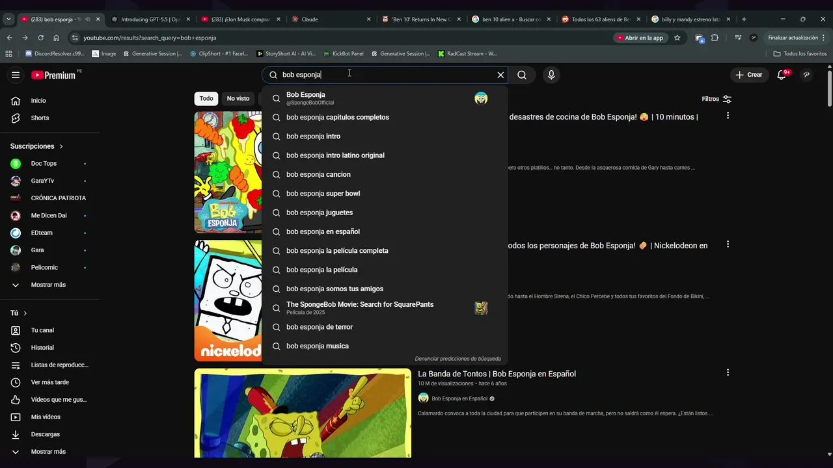This screenshot has width=833, height=468.
Task: Choose suggestion bob esponja la película completa
Action: coord(385,251)
